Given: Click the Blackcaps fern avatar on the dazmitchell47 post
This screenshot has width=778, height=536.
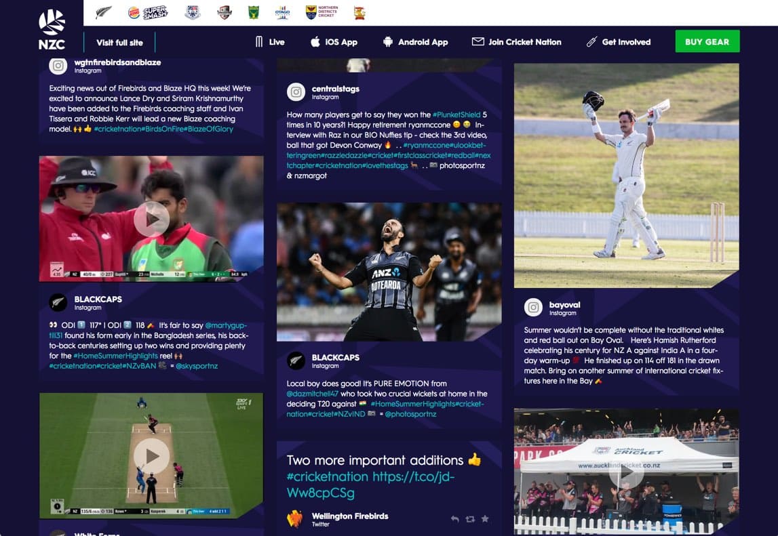Looking at the screenshot, I should coord(296,360).
